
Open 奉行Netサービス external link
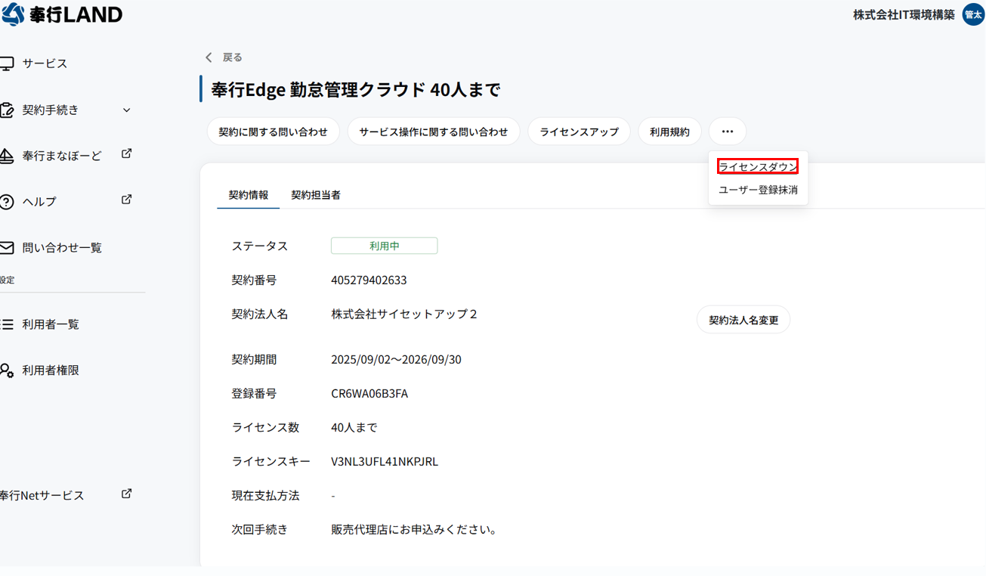click(x=126, y=494)
